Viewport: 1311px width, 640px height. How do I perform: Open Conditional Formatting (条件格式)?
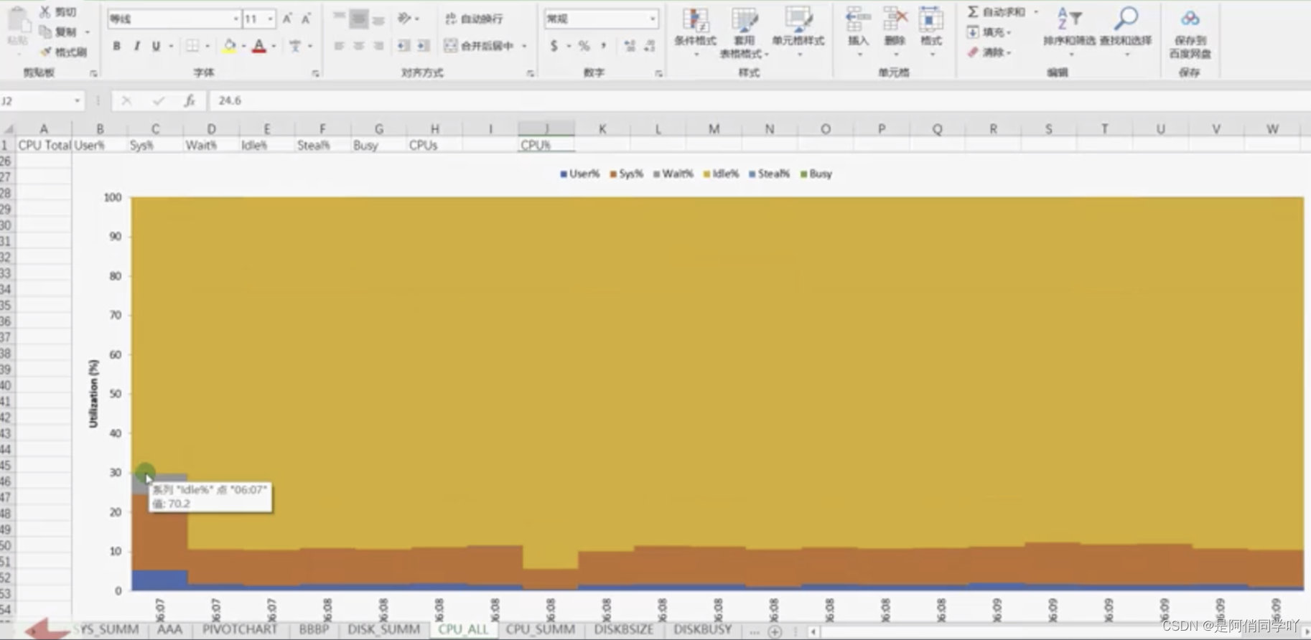[695, 32]
